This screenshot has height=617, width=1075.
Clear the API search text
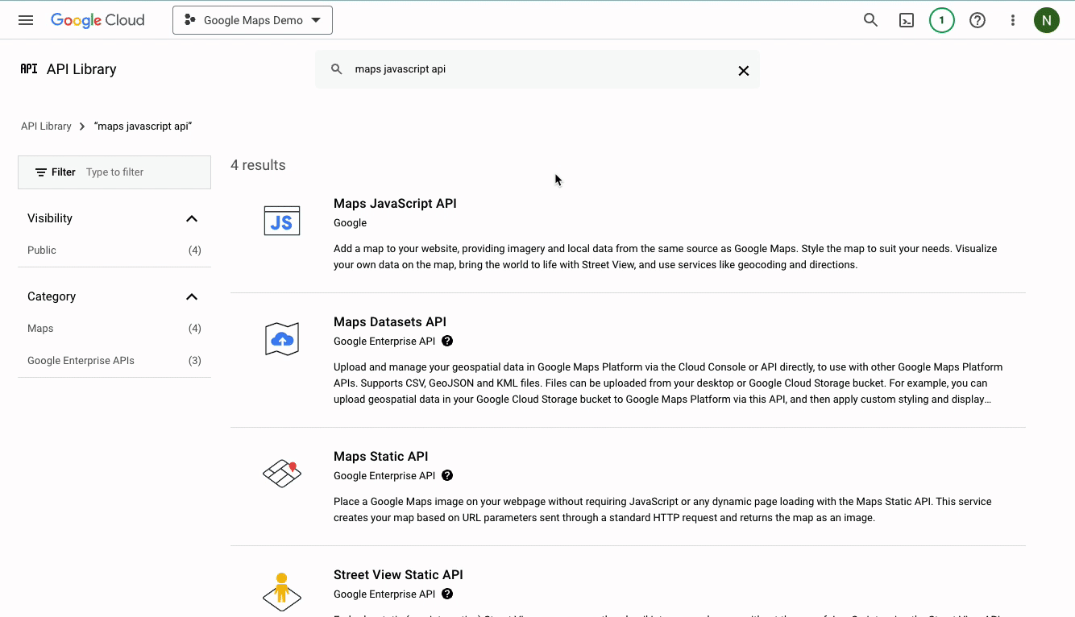(x=744, y=71)
